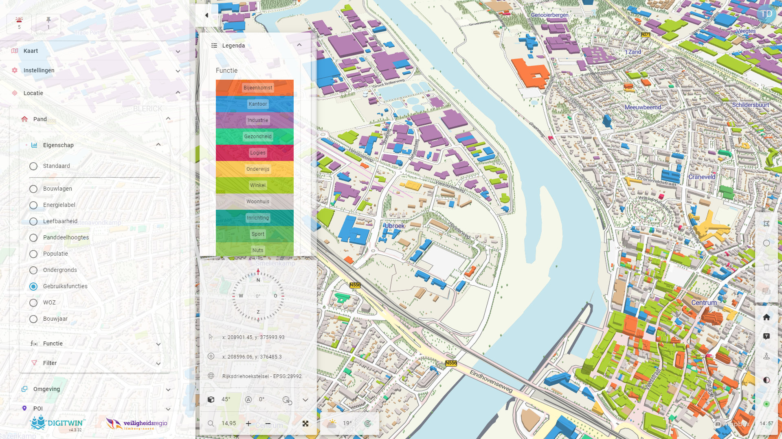Click the Industrie legend color swatch
The width and height of the screenshot is (782, 439).
(x=255, y=120)
